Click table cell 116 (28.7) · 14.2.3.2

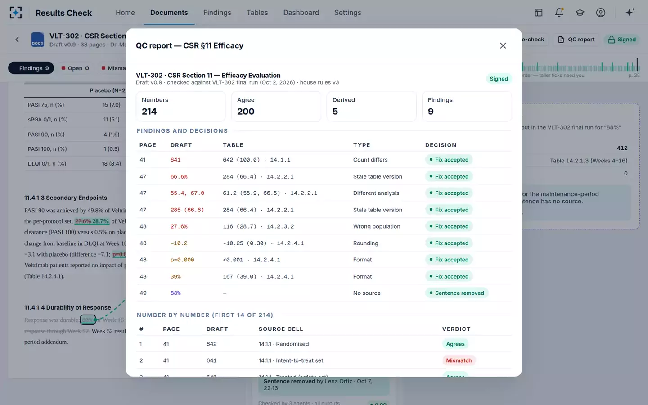tap(258, 226)
